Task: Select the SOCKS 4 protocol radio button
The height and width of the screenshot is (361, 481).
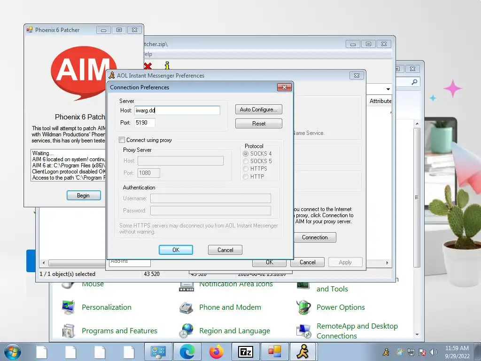Action: pyautogui.click(x=246, y=154)
